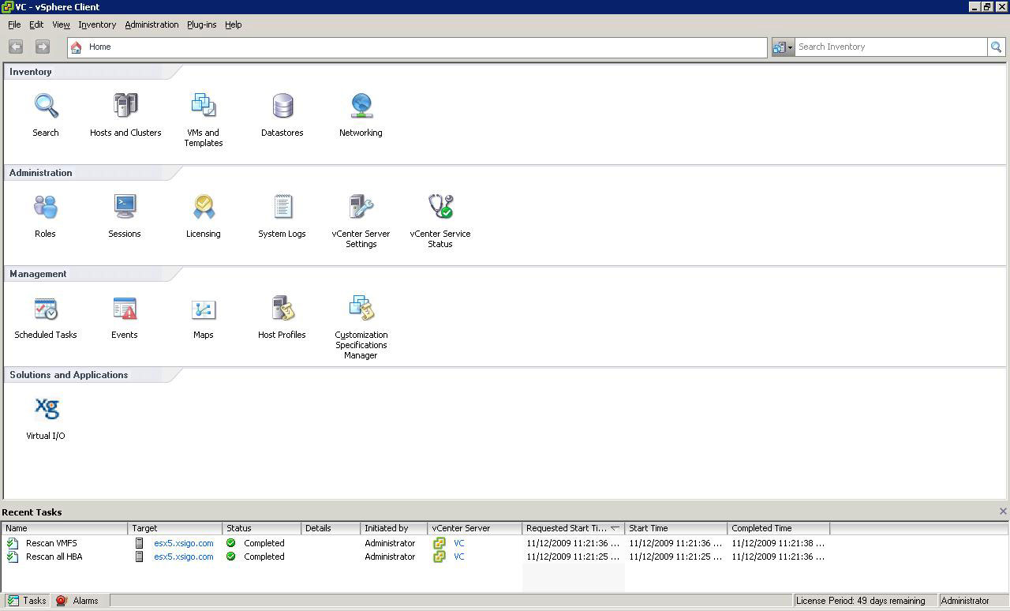Open the Xsigo Virtual I/O solution
The width and height of the screenshot is (1010, 611).
point(46,418)
